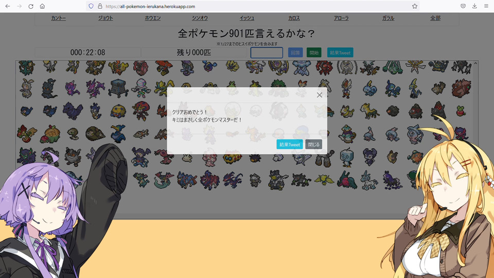This screenshot has width=494, height=278.
Task: Click the scrollbar up arrow of sprite panel
Action: (475, 64)
